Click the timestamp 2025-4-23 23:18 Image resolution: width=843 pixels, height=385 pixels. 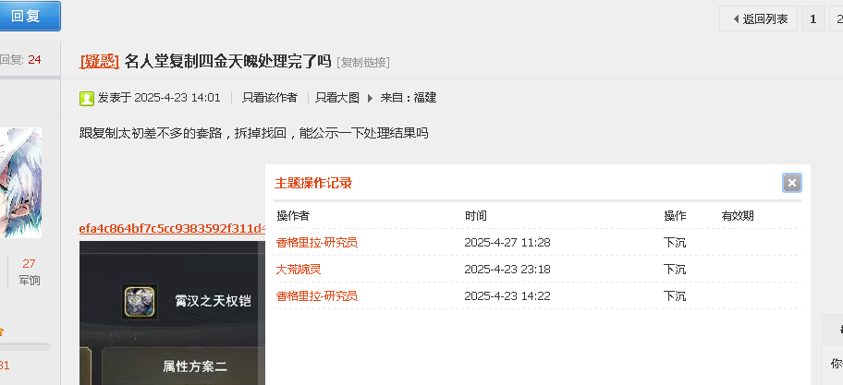click(507, 270)
